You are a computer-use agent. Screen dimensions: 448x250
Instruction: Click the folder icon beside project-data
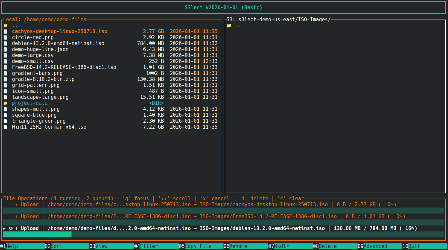tap(5, 103)
